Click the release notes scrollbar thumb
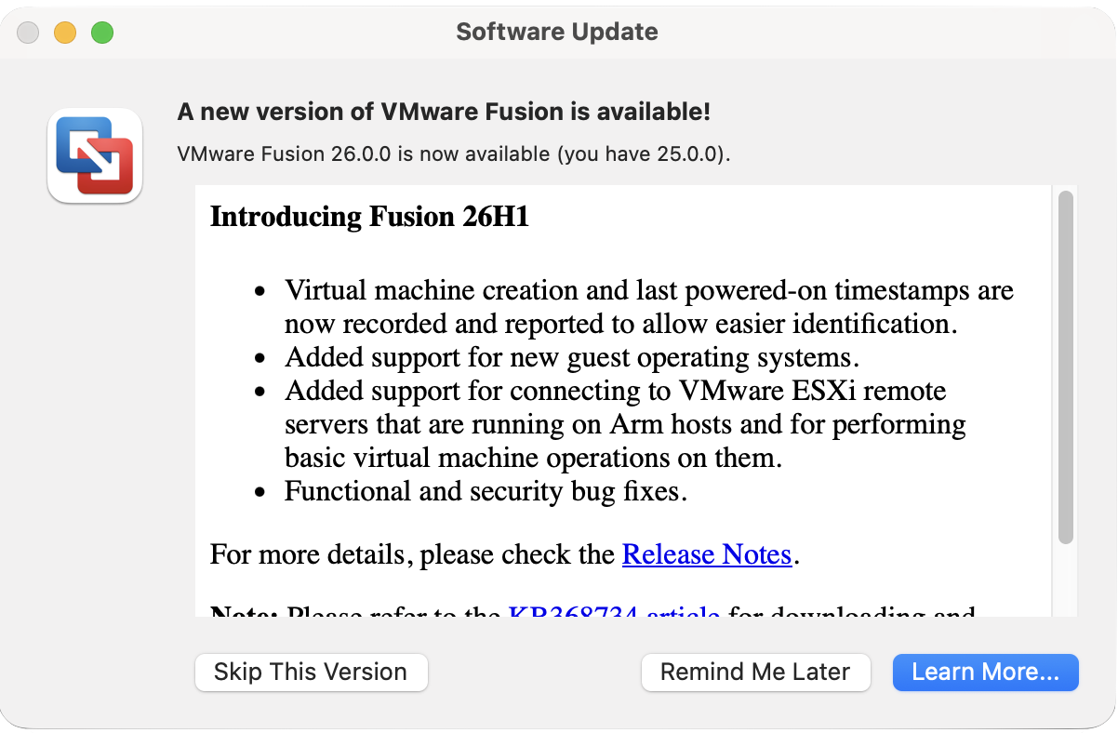Image resolution: width=1118 pixels, height=733 pixels. [x=1066, y=366]
